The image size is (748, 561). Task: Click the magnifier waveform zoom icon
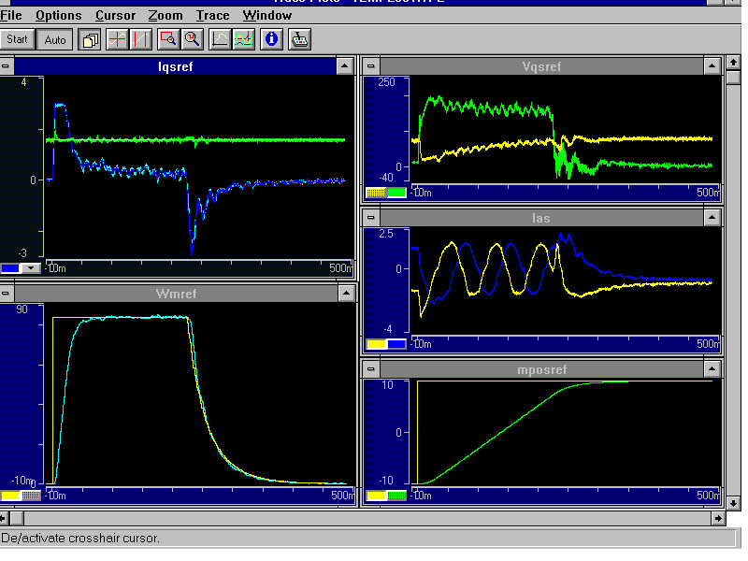pyautogui.click(x=193, y=39)
